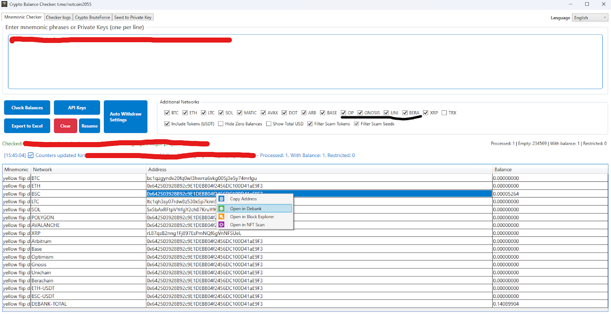
Task: Click the purple NFT Scan icon
Action: pos(221,225)
